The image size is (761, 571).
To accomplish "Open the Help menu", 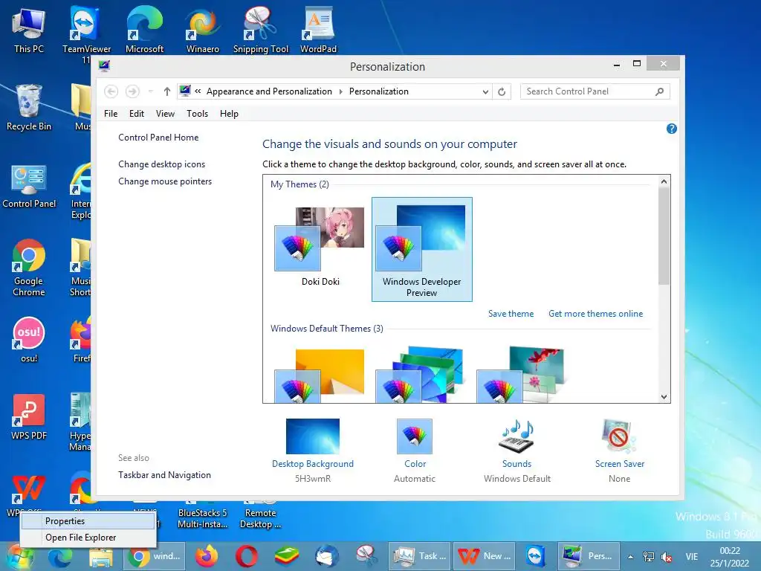I will 229,114.
